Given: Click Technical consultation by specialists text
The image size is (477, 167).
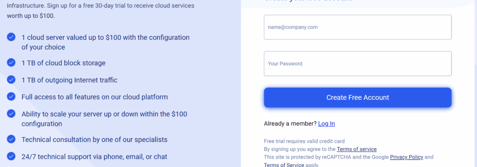Looking at the screenshot, I should [94, 140].
